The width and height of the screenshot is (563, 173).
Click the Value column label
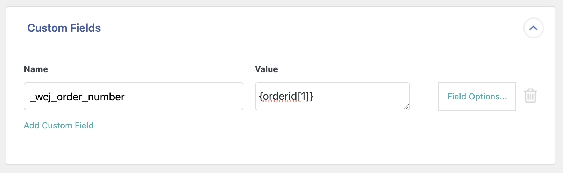pyautogui.click(x=266, y=69)
